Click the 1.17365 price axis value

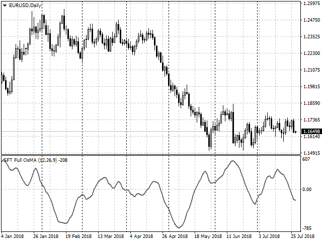pos(311,120)
